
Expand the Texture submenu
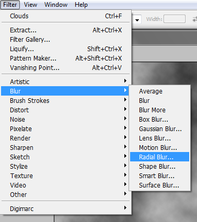click(65, 176)
